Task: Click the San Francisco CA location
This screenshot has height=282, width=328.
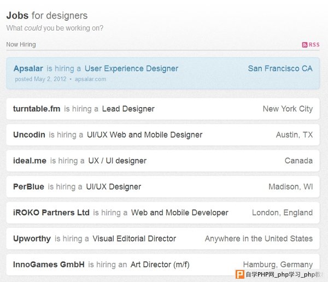Action: click(280, 68)
